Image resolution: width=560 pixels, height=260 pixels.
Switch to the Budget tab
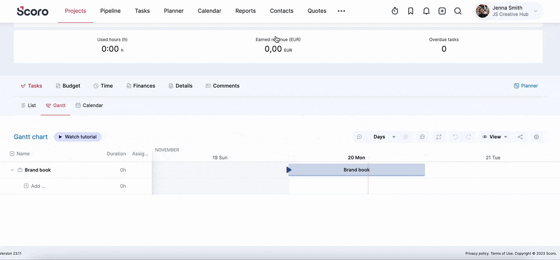click(x=68, y=86)
